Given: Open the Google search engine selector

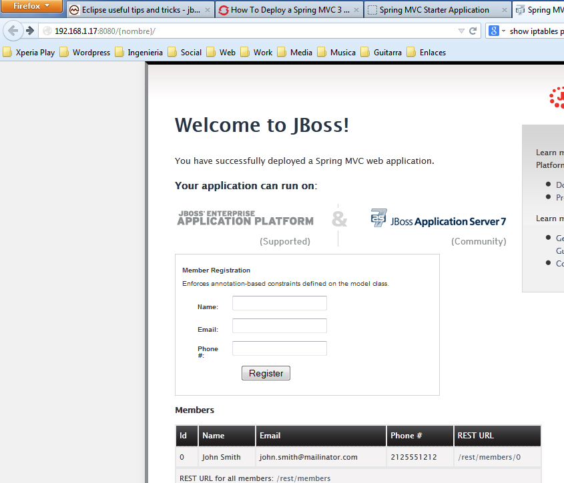Looking at the screenshot, I should tap(497, 31).
